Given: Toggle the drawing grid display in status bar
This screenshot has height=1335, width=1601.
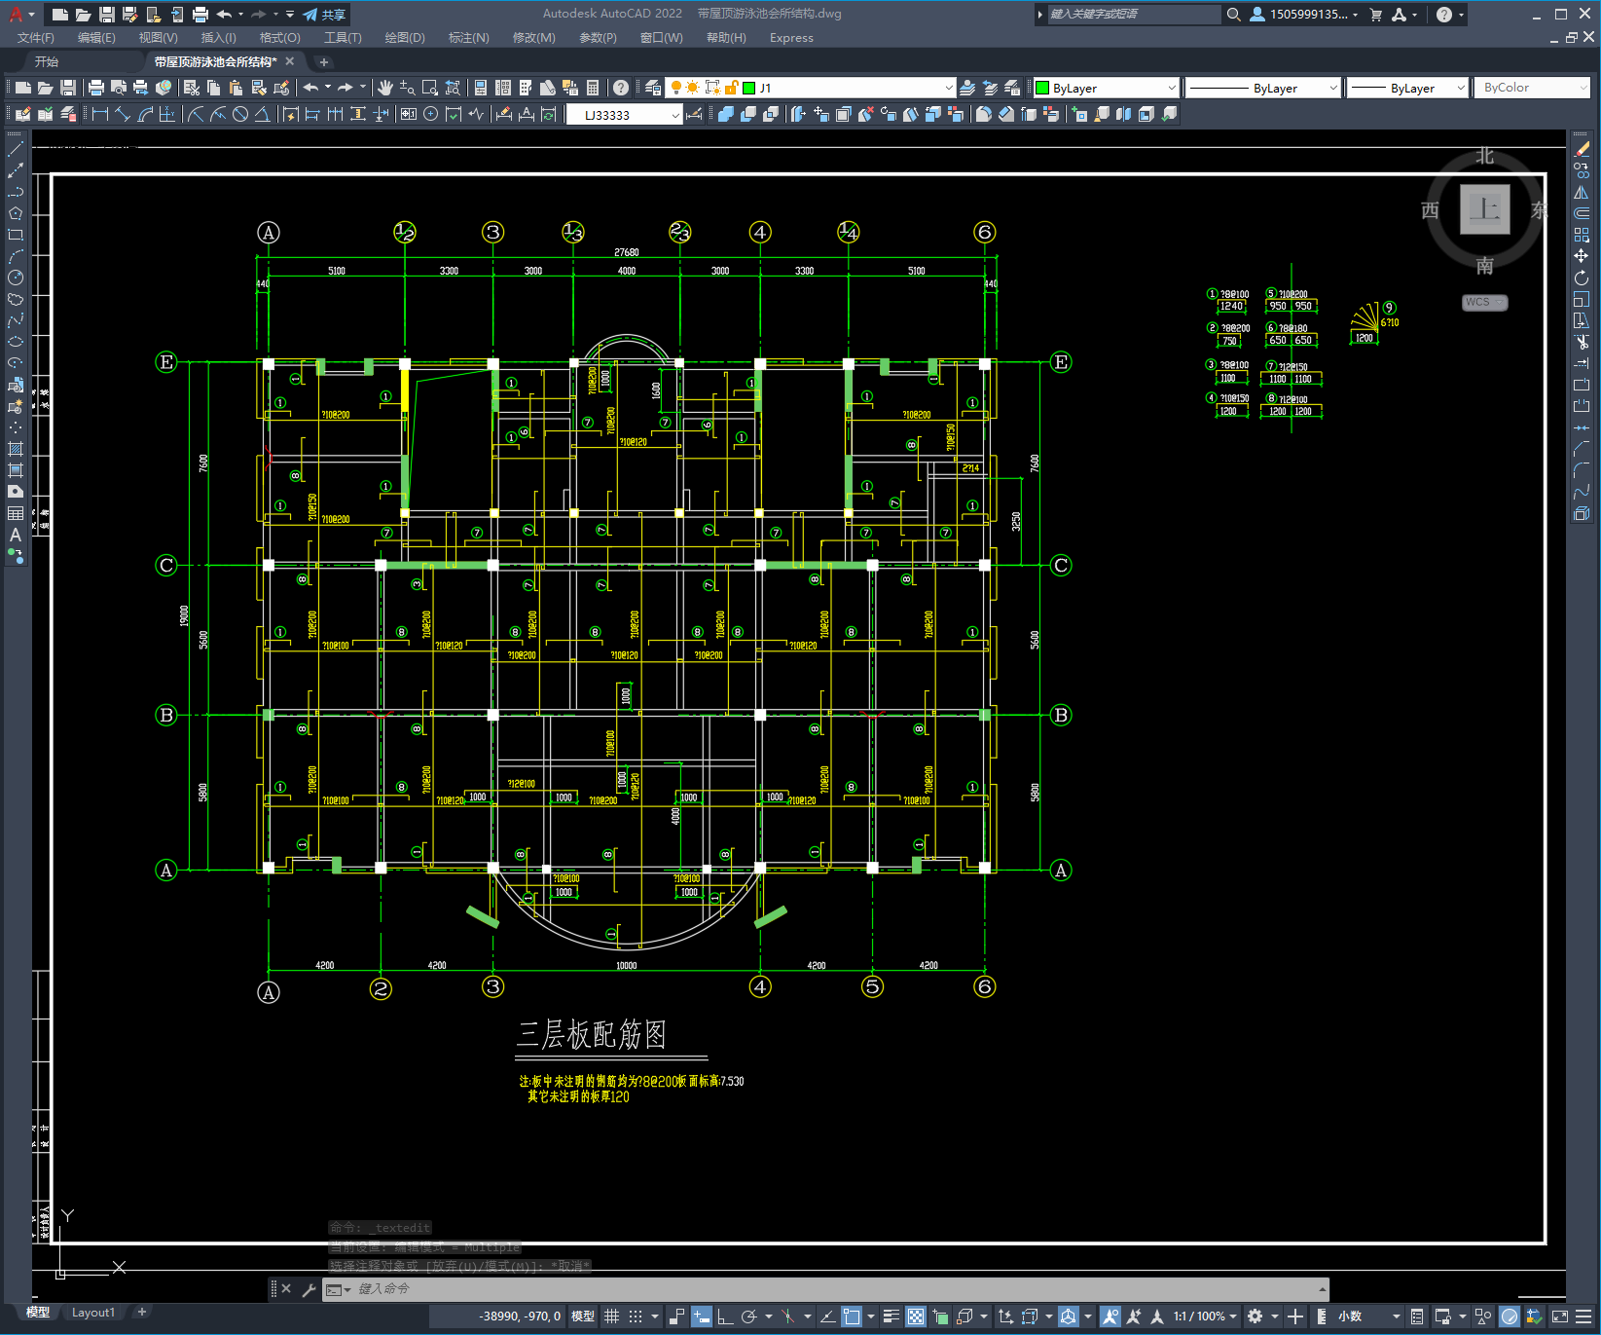Looking at the screenshot, I should tap(611, 1316).
